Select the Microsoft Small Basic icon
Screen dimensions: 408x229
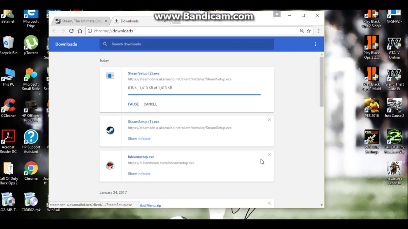pos(31,79)
